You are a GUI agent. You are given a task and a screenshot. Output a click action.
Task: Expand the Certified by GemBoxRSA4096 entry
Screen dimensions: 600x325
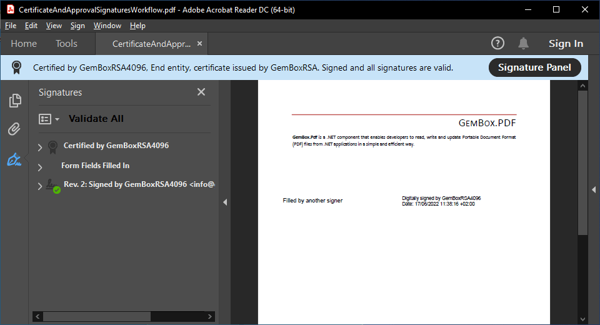[41, 147]
